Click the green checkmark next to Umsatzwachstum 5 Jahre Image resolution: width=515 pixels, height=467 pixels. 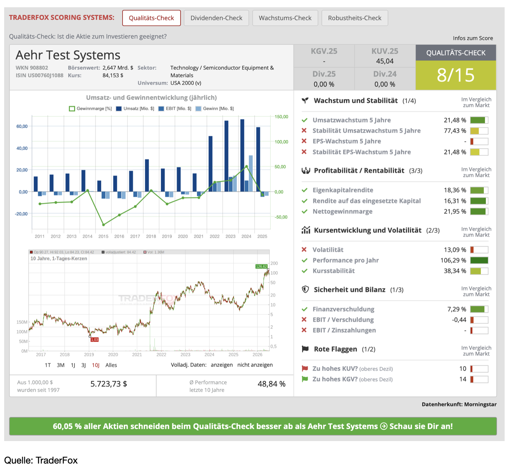tap(305, 120)
